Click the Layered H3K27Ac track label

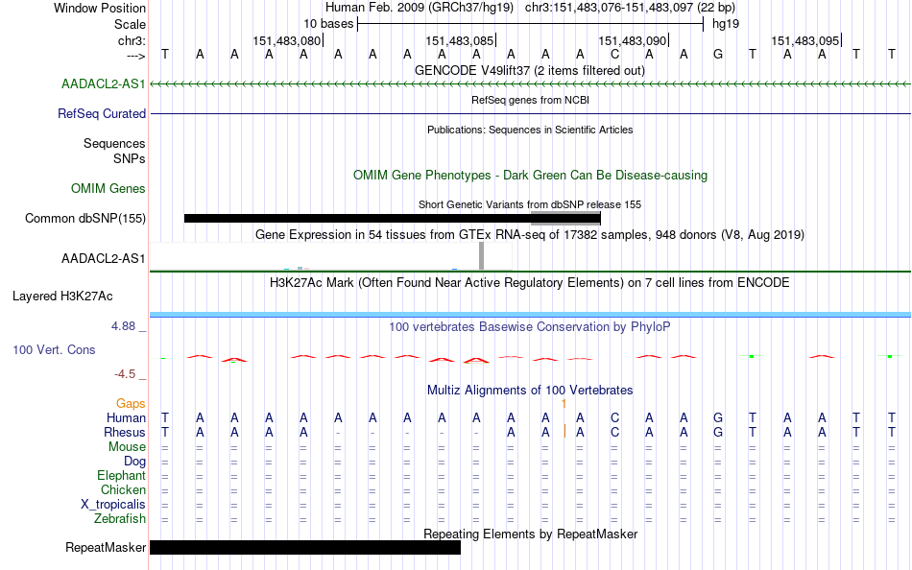pyautogui.click(x=62, y=297)
